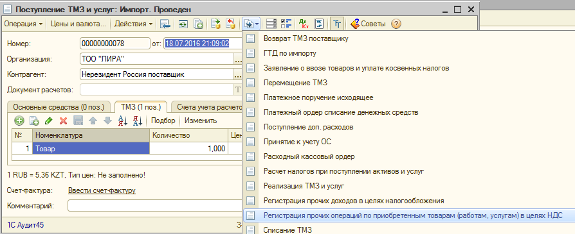Click the Изменить button
The width and height of the screenshot is (575, 234).
click(201, 121)
